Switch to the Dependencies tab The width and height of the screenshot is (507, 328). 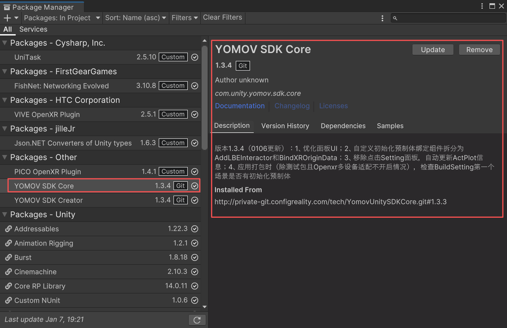(343, 126)
